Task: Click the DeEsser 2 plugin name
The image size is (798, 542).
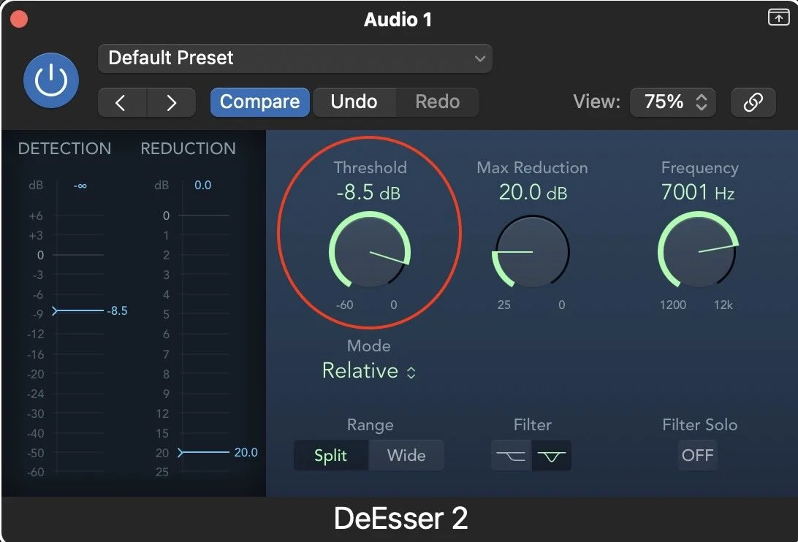Action: [x=400, y=519]
